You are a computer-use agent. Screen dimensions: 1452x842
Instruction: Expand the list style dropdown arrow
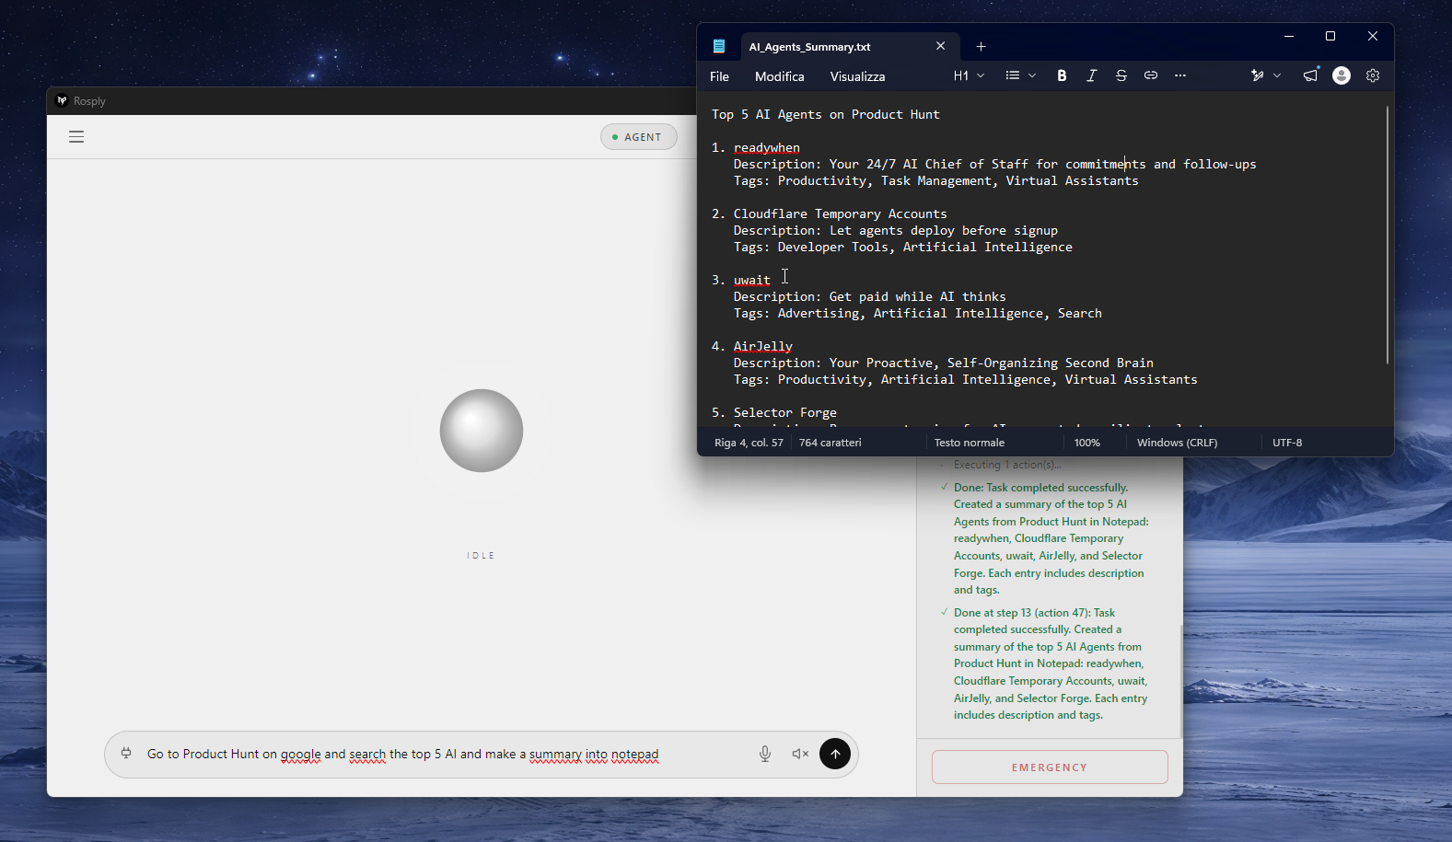click(x=1032, y=75)
